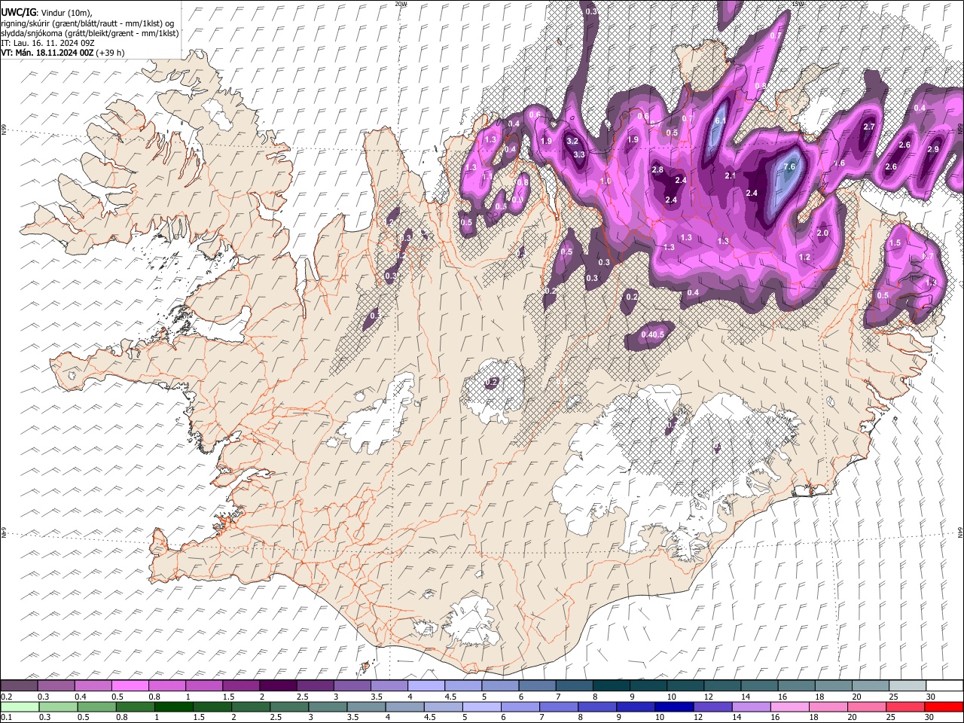Click the 2.8 precipitation value on the map

[x=657, y=170]
